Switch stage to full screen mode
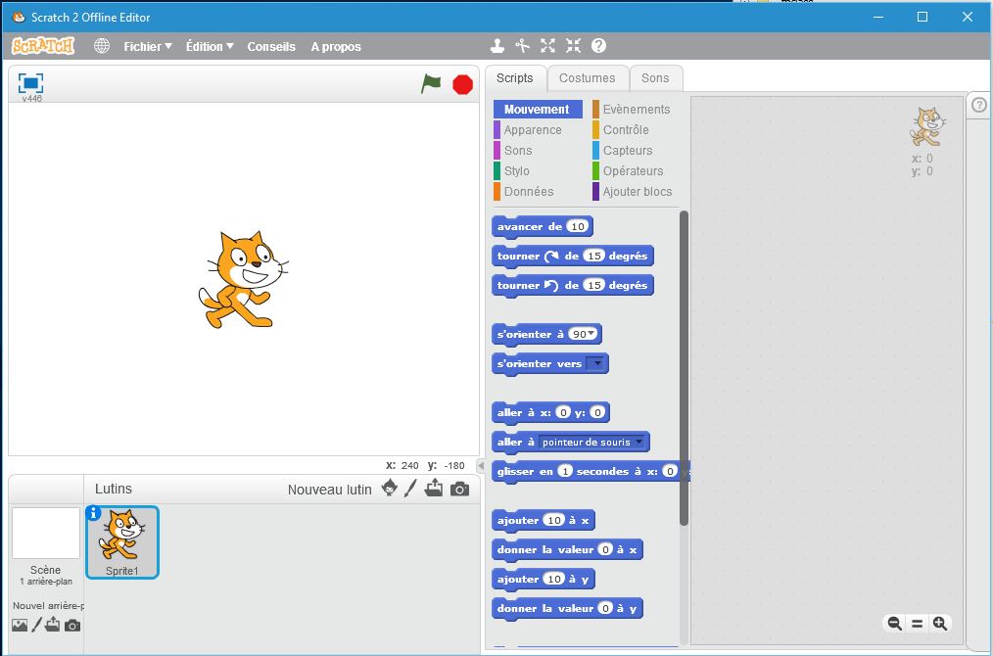 [x=30, y=83]
